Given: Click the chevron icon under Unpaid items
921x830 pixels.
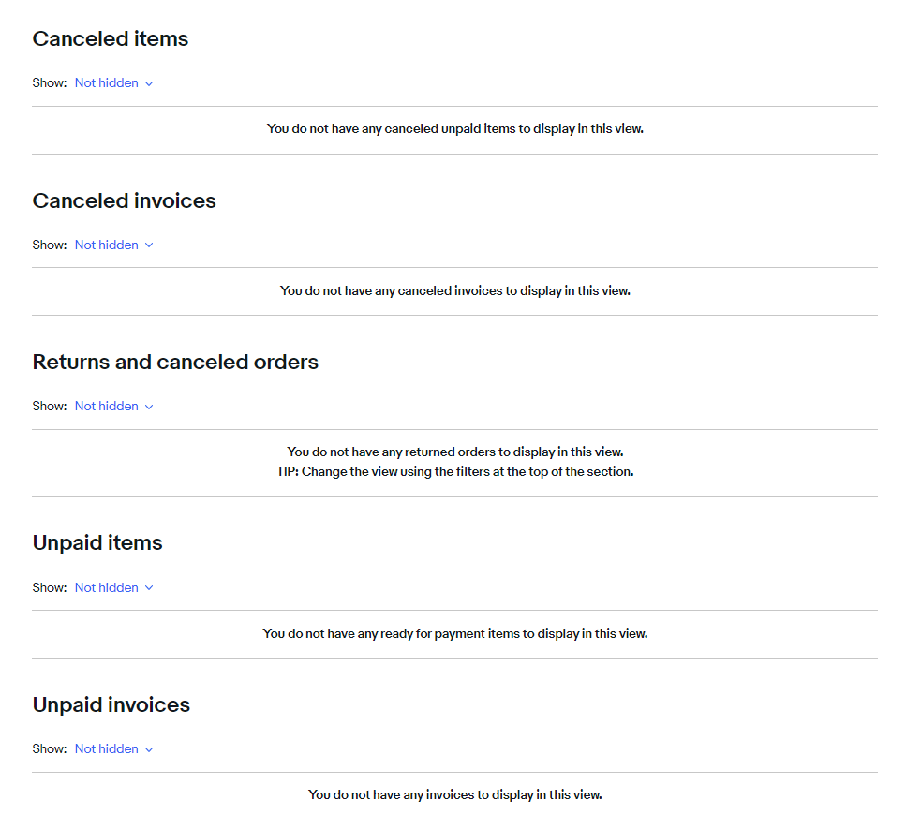Looking at the screenshot, I should [149, 588].
